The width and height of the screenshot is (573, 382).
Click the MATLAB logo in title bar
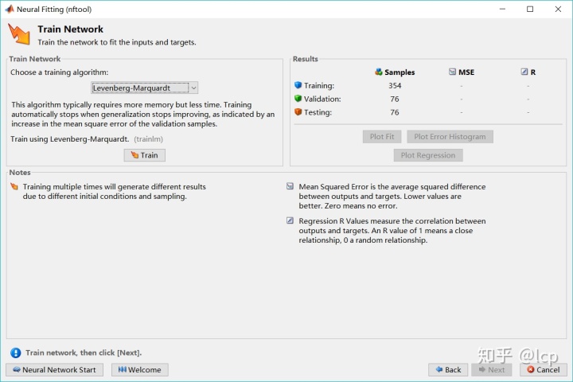point(10,9)
